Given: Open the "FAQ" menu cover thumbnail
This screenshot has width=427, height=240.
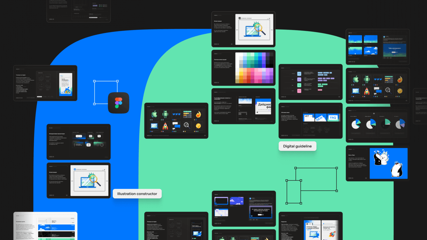Looking at the screenshot, I should (333, 117).
